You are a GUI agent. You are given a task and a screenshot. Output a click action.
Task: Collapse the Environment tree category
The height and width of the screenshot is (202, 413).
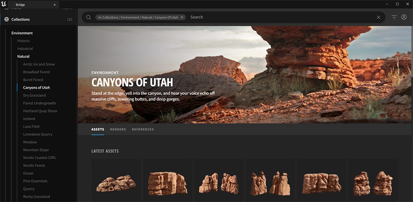(22, 33)
